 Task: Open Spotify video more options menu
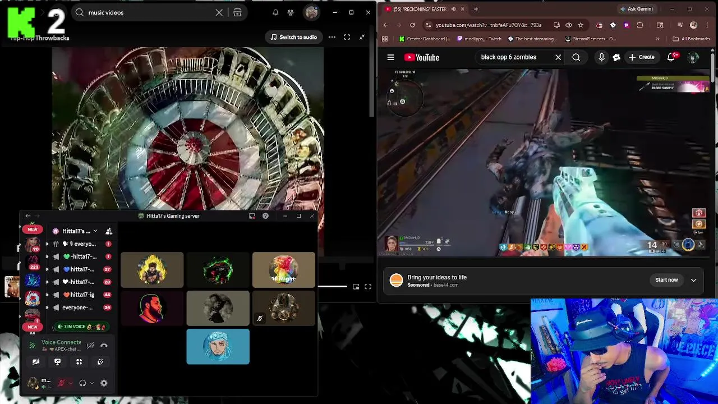(332, 37)
